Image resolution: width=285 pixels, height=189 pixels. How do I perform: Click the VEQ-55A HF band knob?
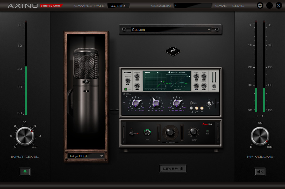coord(136,103)
